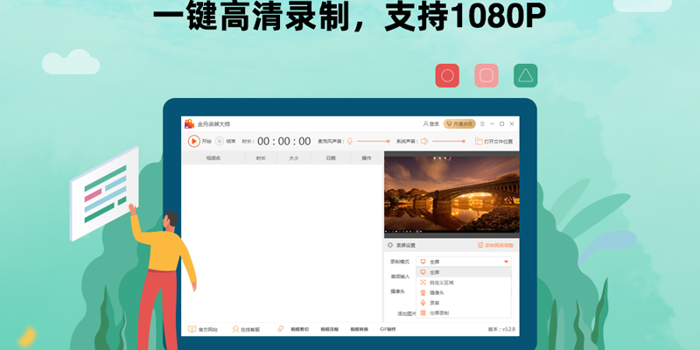Click the 登录 login user icon
700x350 pixels.
point(426,124)
